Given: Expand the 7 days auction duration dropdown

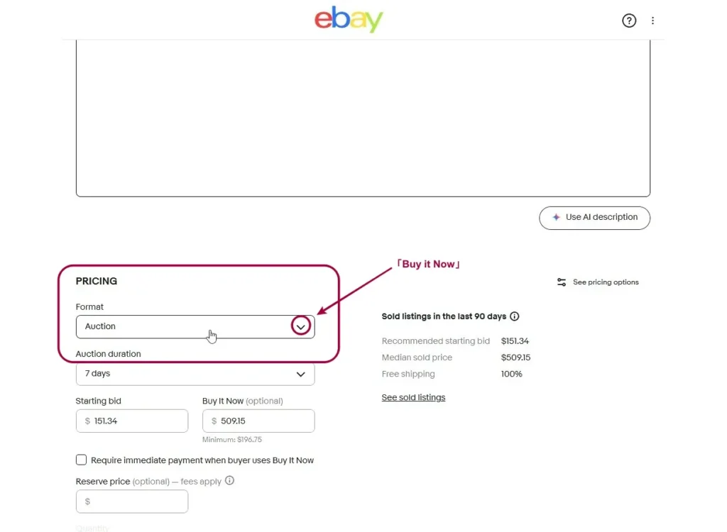Looking at the screenshot, I should [x=195, y=374].
